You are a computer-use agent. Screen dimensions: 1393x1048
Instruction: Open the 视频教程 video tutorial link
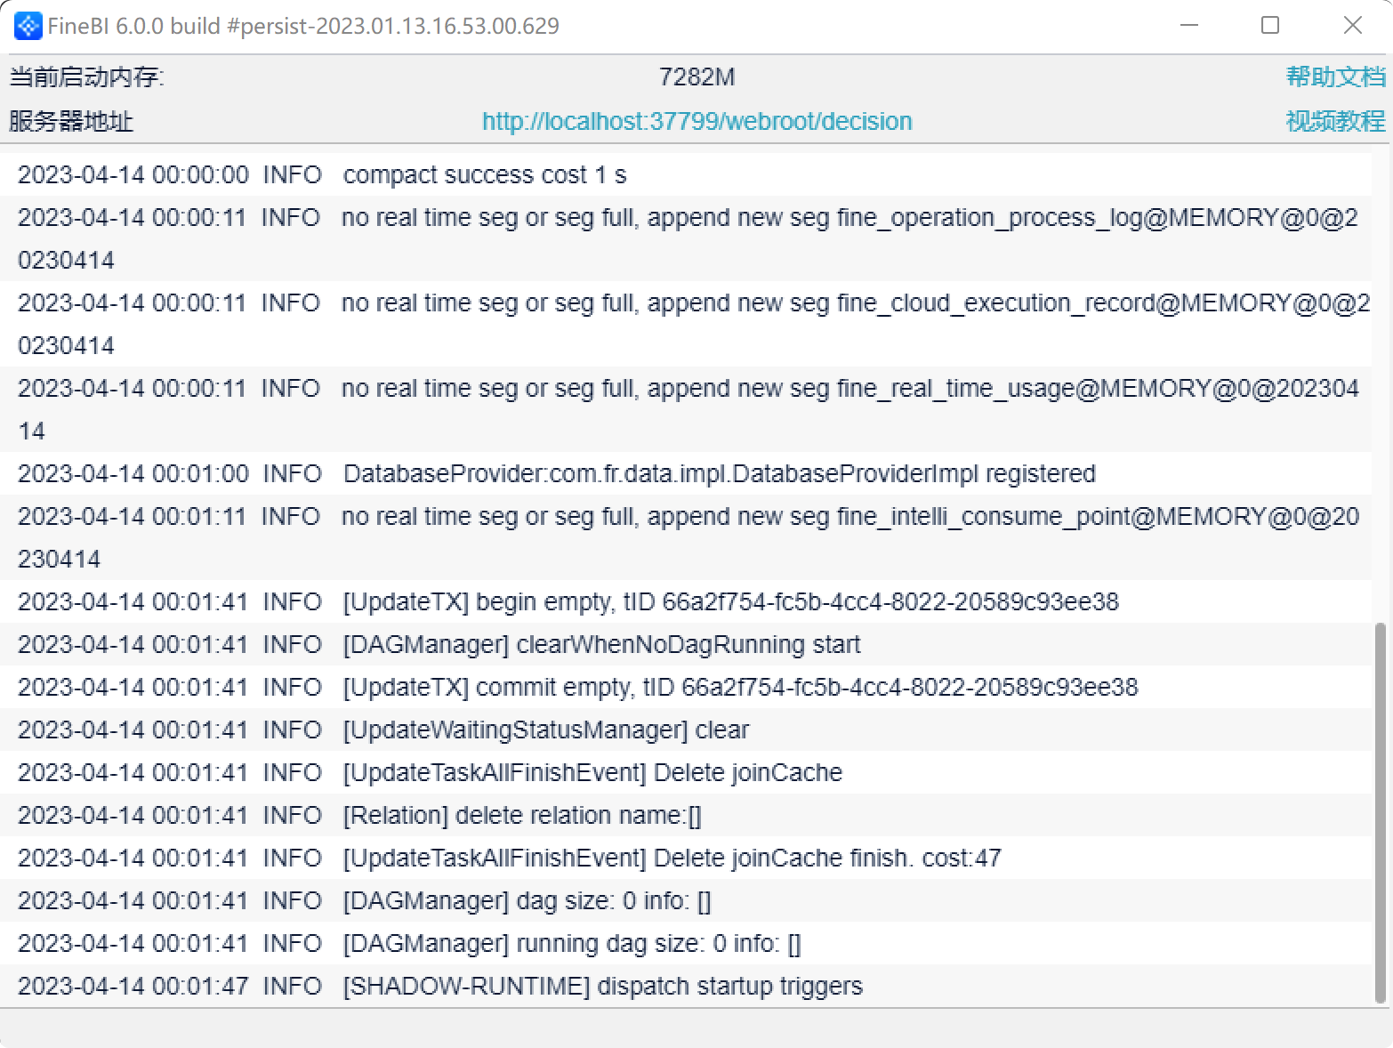(1335, 121)
